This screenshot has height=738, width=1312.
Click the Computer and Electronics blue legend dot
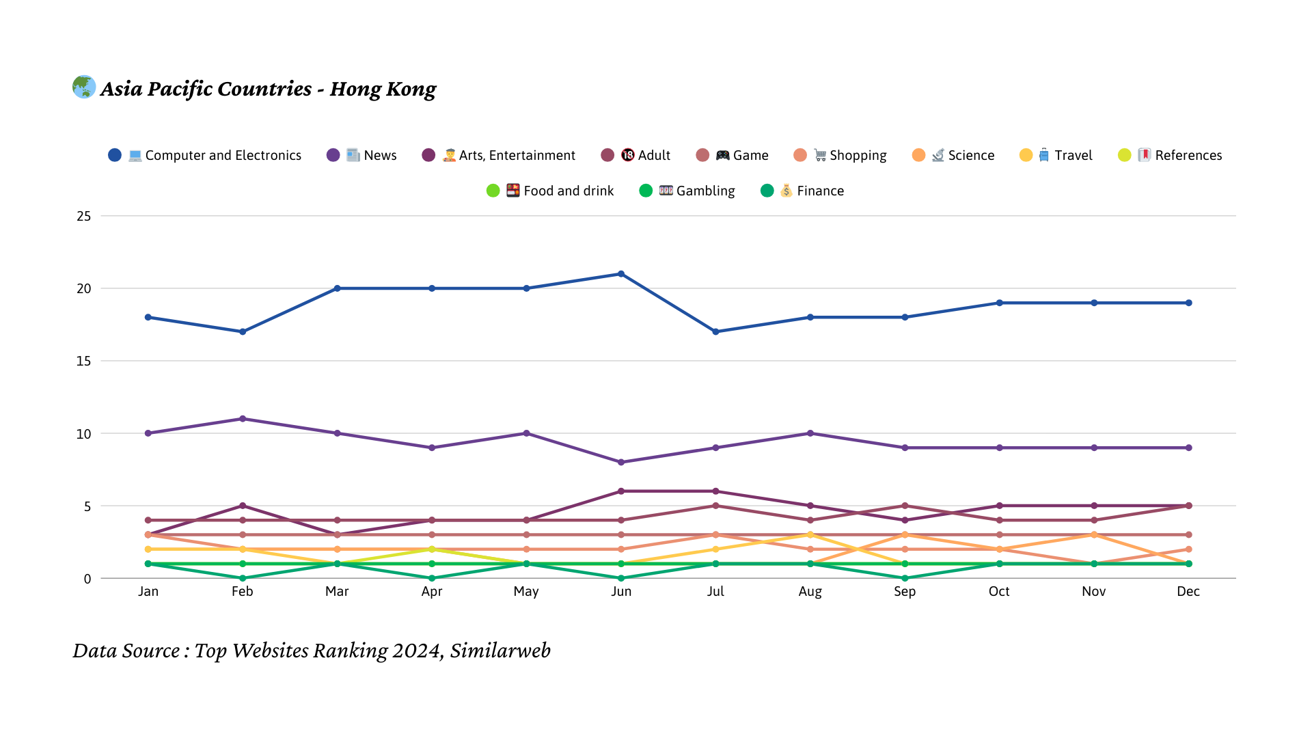tap(115, 155)
